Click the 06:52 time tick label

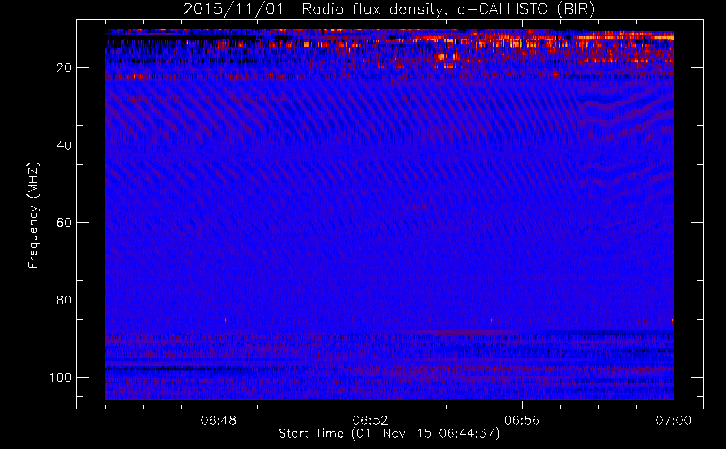tap(370, 421)
